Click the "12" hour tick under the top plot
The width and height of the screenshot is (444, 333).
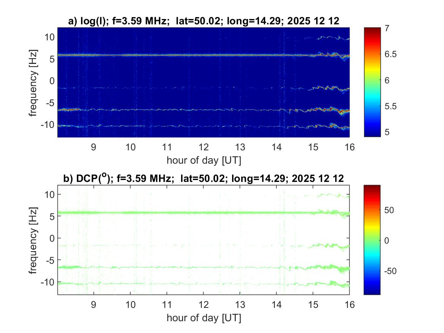point(204,147)
